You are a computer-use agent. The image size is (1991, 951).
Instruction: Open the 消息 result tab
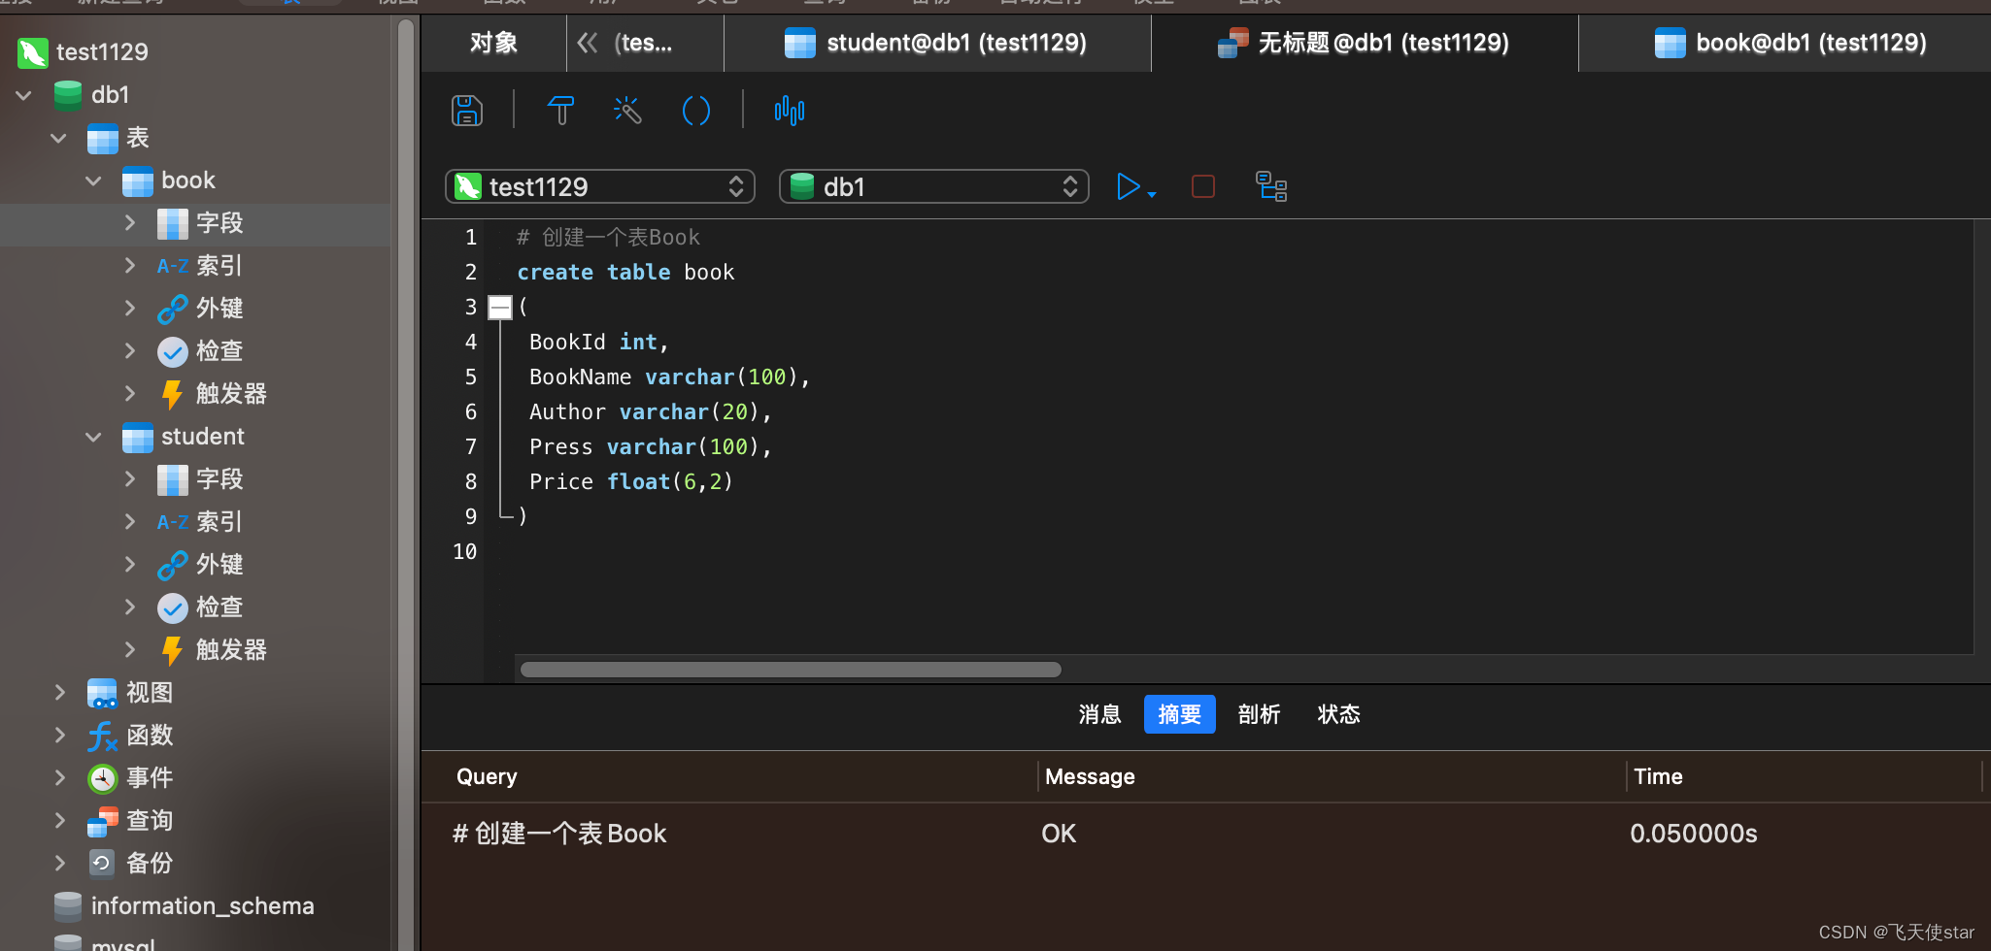tap(1100, 714)
